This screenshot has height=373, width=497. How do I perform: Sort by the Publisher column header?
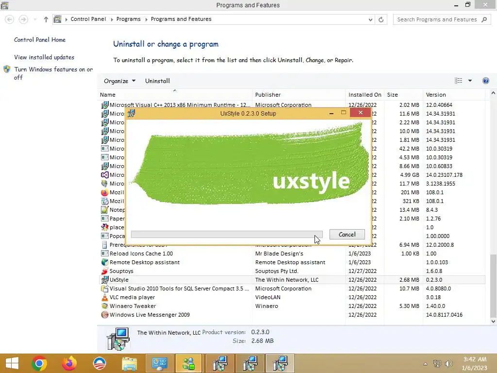[x=299, y=95]
